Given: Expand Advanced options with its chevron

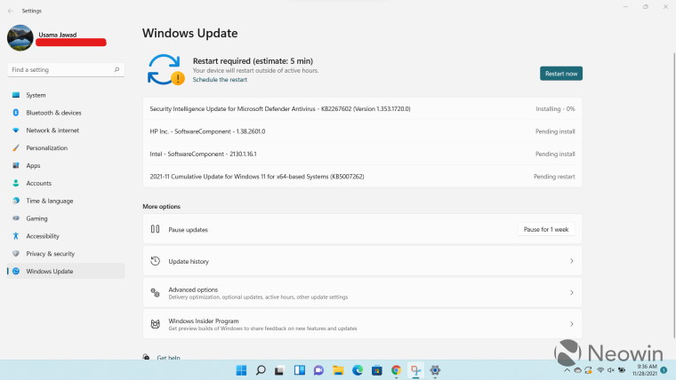Looking at the screenshot, I should coord(572,293).
